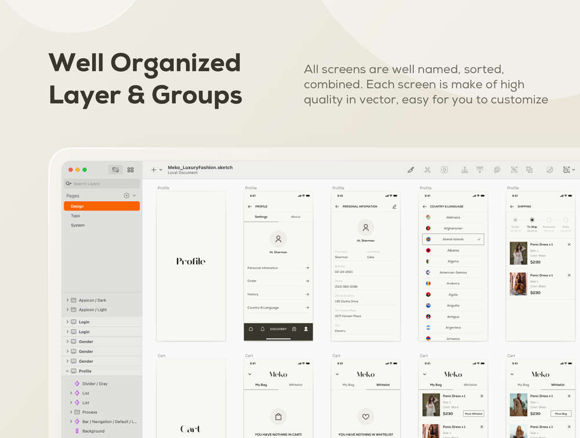Select the Edit pen tool in toolbar

click(x=411, y=170)
